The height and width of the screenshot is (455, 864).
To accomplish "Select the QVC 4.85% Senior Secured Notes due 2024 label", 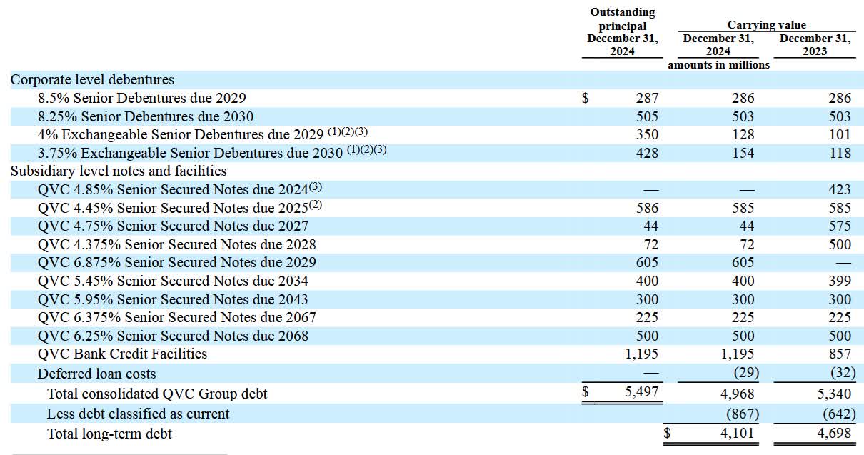I will [x=173, y=189].
